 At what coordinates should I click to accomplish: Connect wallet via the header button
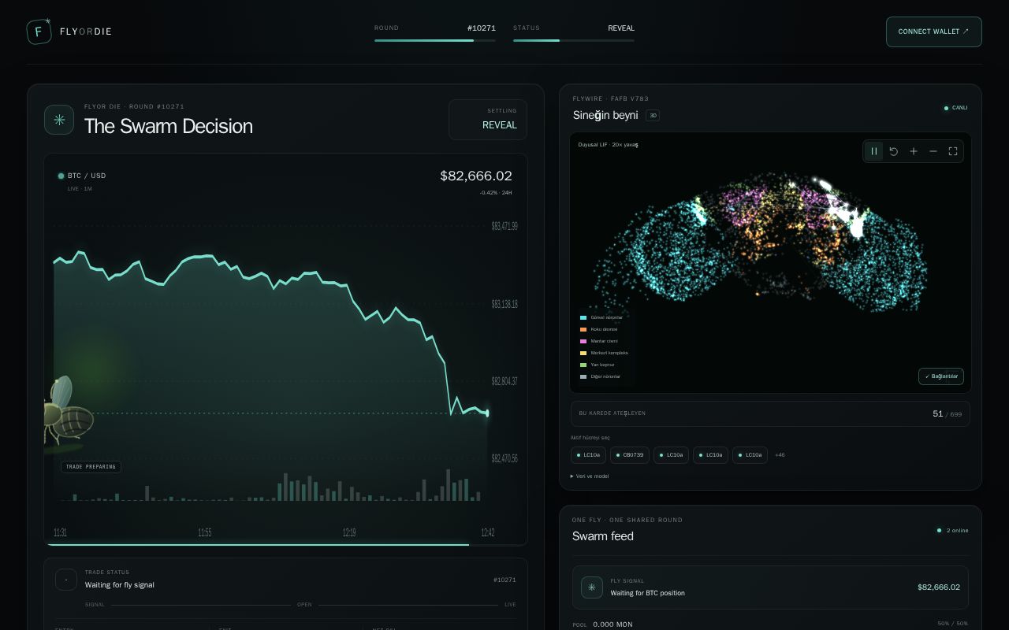934,31
